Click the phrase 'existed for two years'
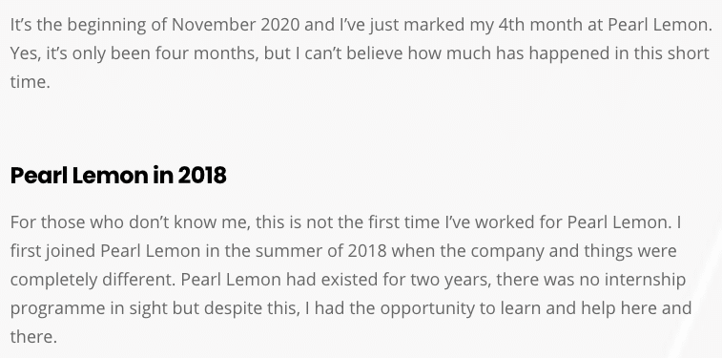The image size is (722, 358). tap(404, 280)
